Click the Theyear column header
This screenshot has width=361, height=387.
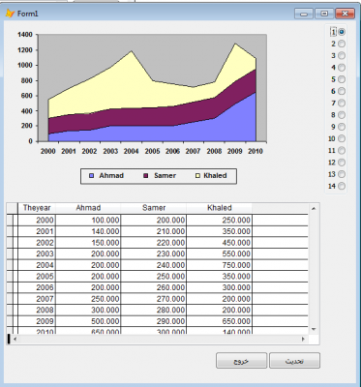37,208
